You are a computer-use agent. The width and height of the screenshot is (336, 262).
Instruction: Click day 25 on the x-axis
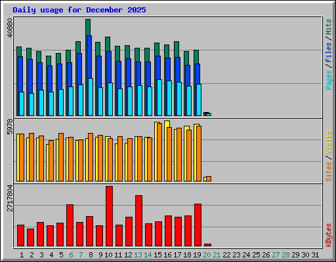256,255
